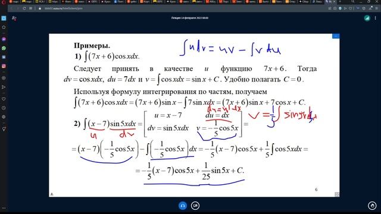Viewport: 381px width, 214px height.
Task: Open the Player icon in sidebar
Action: point(4,78)
